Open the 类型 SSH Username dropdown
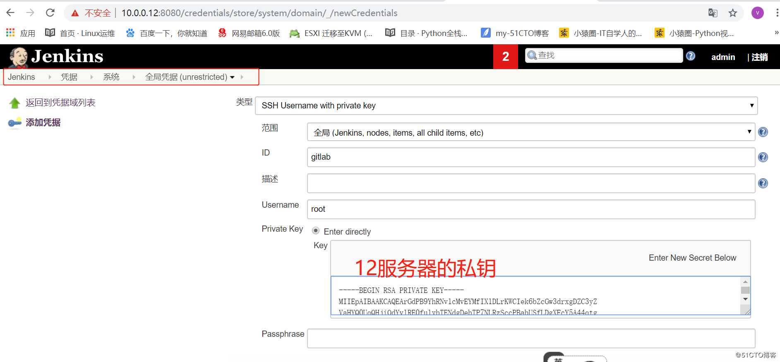 pyautogui.click(x=506, y=105)
